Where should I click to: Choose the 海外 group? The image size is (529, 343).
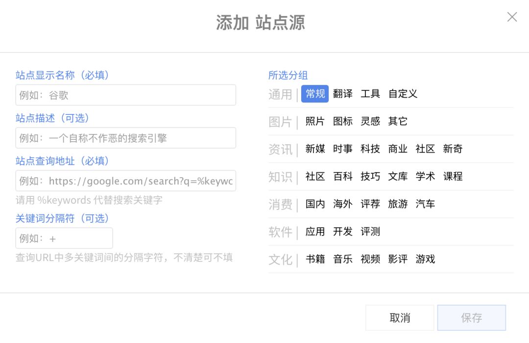pos(343,204)
